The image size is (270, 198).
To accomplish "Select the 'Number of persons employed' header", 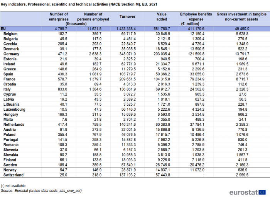I will [93, 17].
